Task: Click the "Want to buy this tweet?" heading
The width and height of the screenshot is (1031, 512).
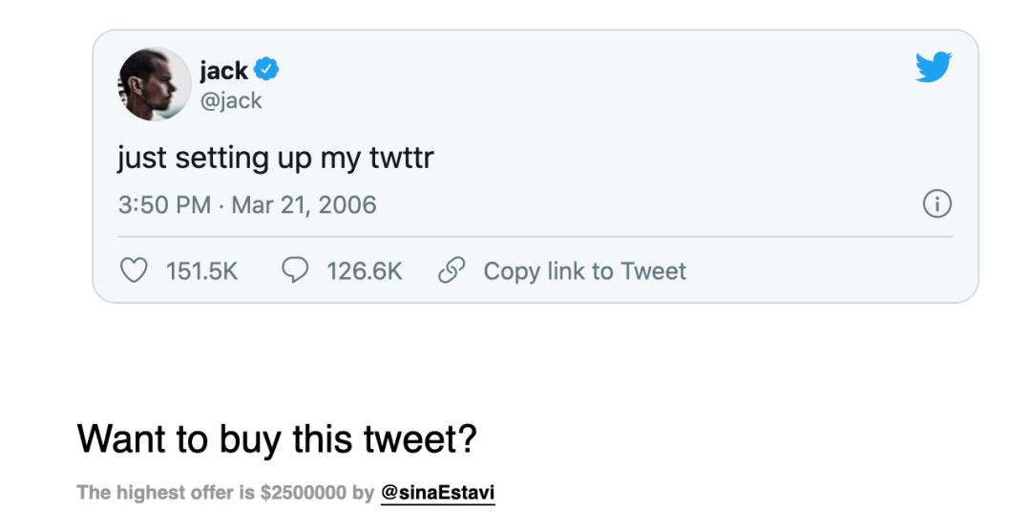Action: 277,438
